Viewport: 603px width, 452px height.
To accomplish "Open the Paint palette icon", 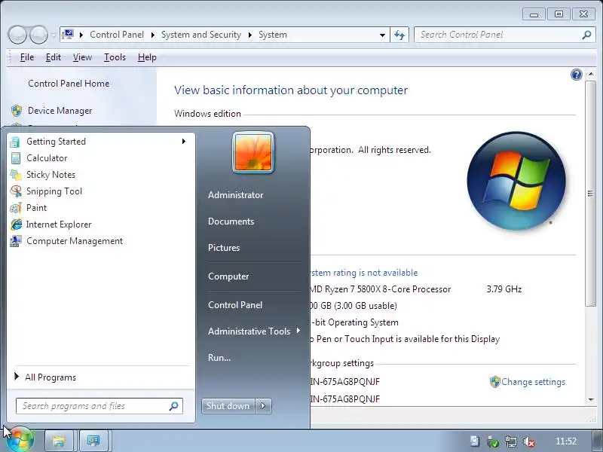I will (x=16, y=208).
